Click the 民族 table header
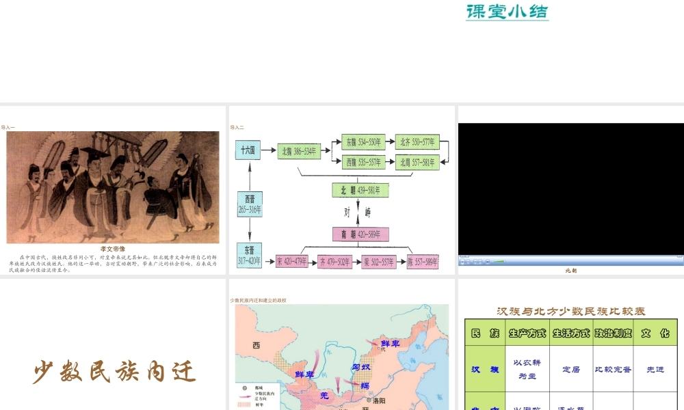This screenshot has height=410, width=684. 485,333
